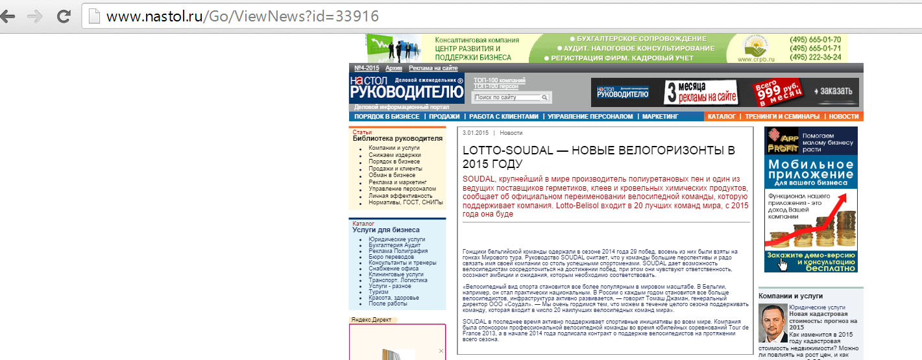This screenshot has height=360, width=922.
Task: Open the Красота, здоровье link
Action: click(x=394, y=298)
